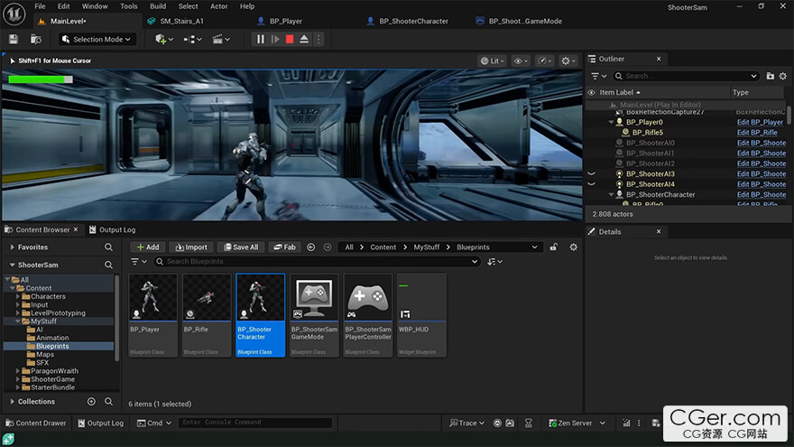Click the save current level icon
This screenshot has width=794, height=447.
click(14, 39)
